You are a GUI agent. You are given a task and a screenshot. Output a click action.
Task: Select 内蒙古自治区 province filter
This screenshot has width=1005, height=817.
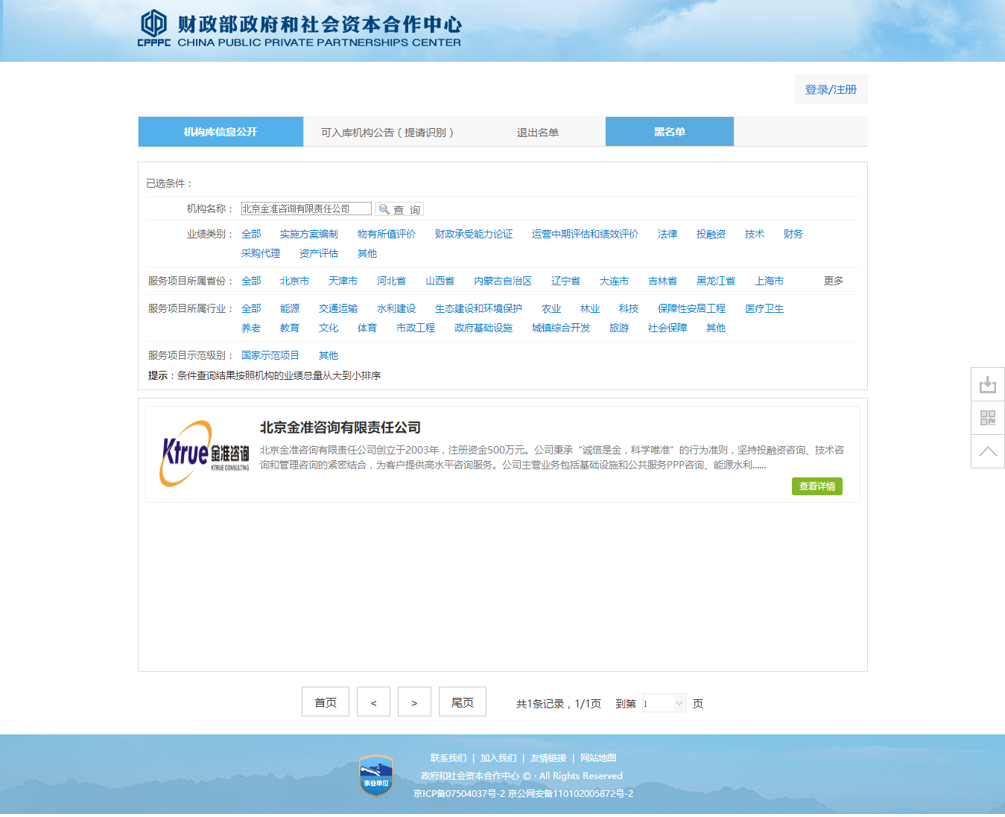coord(503,281)
